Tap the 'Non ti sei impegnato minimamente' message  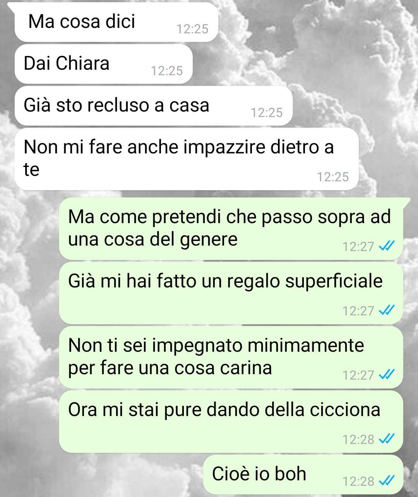point(231,357)
